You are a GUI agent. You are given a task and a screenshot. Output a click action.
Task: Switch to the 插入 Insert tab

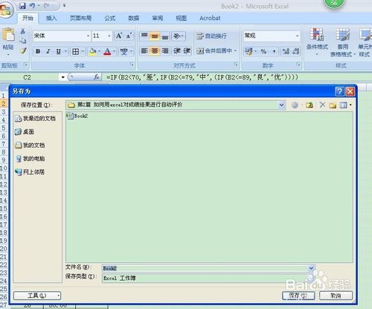51,18
